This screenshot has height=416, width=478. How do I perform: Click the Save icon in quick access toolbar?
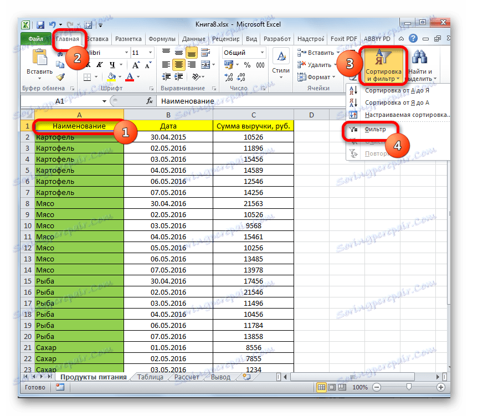(x=40, y=25)
